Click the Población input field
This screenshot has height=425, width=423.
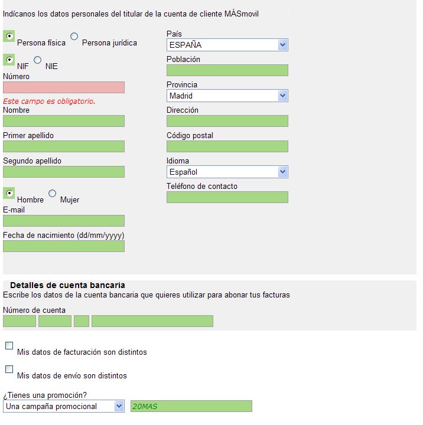[227, 70]
